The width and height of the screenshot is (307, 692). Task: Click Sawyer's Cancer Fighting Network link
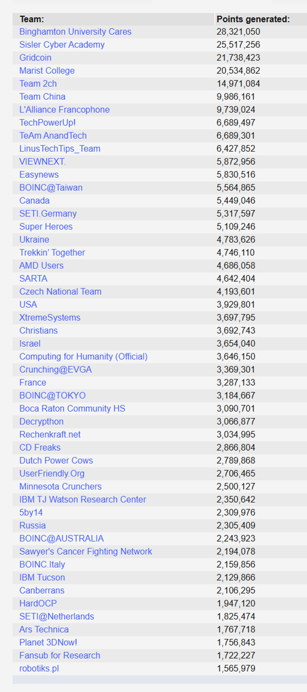[x=86, y=552]
